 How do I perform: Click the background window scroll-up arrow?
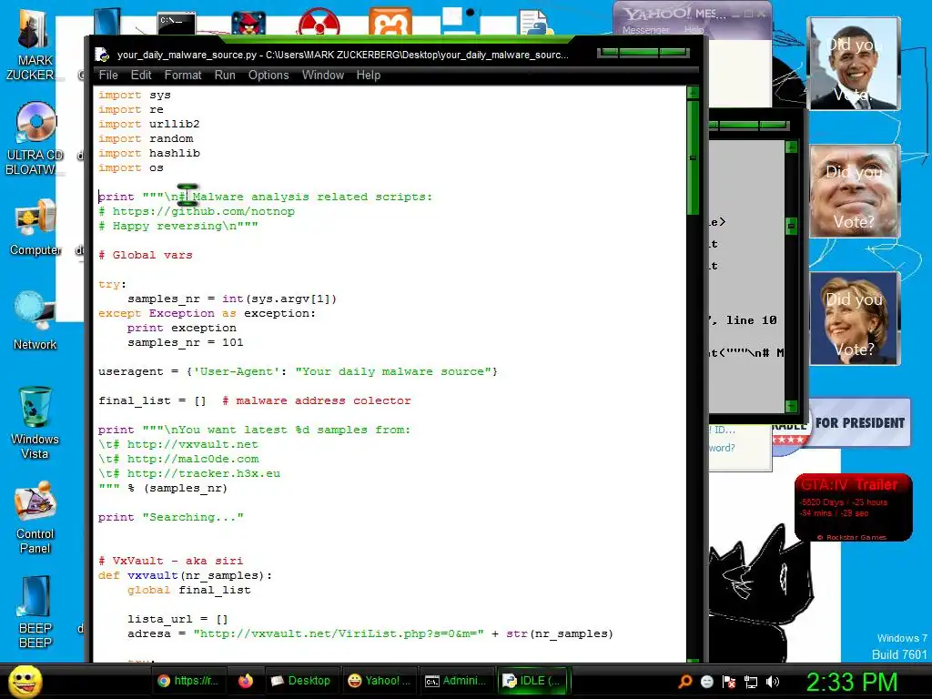[x=791, y=147]
